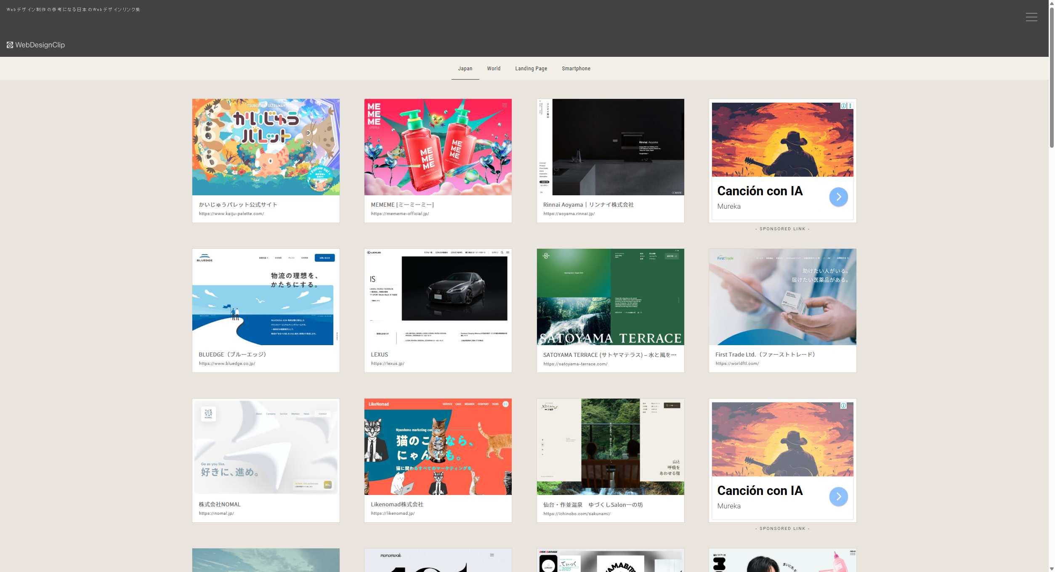Click the Rinnai Aoyama｜リンナイ株式会社 title
The image size is (1055, 572).
tap(588, 205)
